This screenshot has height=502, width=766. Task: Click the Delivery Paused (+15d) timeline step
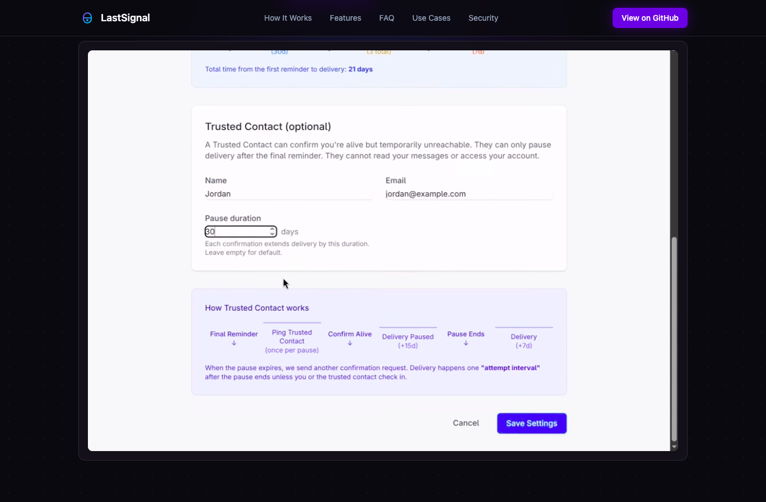pos(408,341)
